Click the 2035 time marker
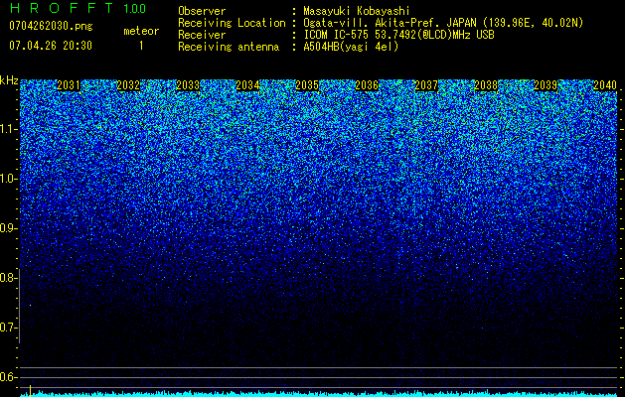This screenshot has height=397, width=625. point(307,85)
